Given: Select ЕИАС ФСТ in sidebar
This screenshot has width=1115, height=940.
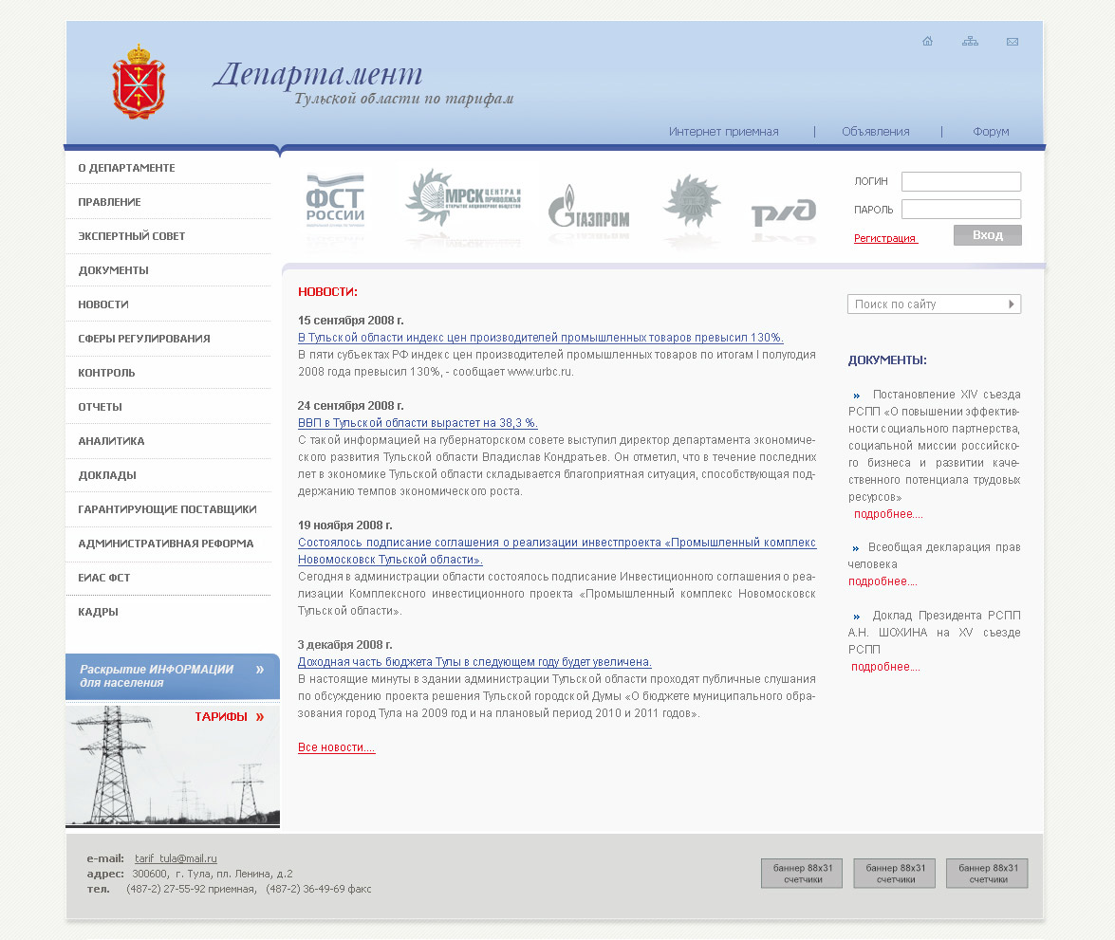Looking at the screenshot, I should [103, 578].
